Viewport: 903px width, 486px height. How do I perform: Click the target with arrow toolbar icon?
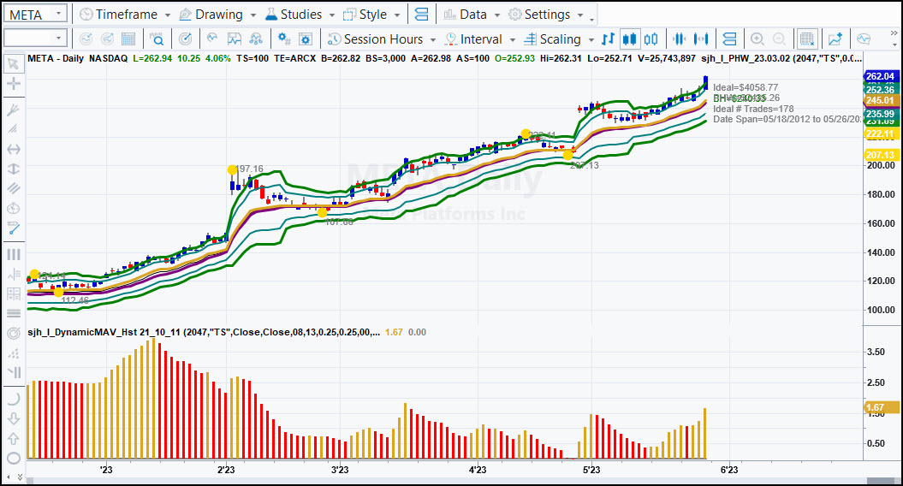[186, 39]
